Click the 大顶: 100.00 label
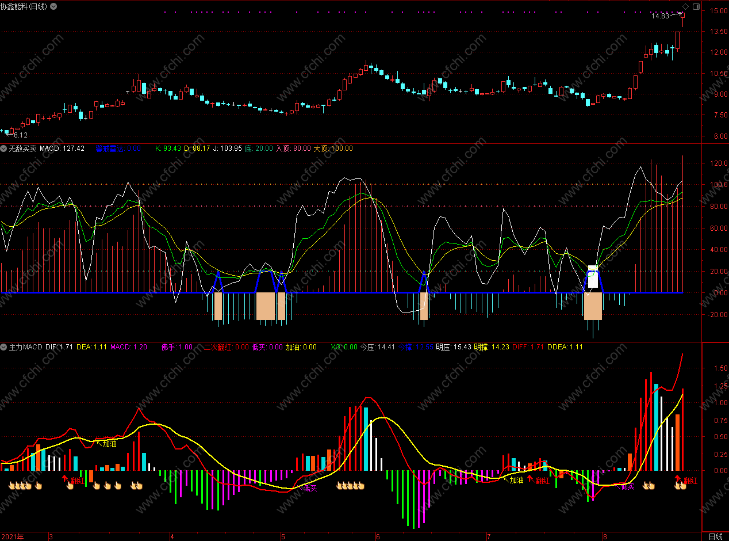 point(333,148)
